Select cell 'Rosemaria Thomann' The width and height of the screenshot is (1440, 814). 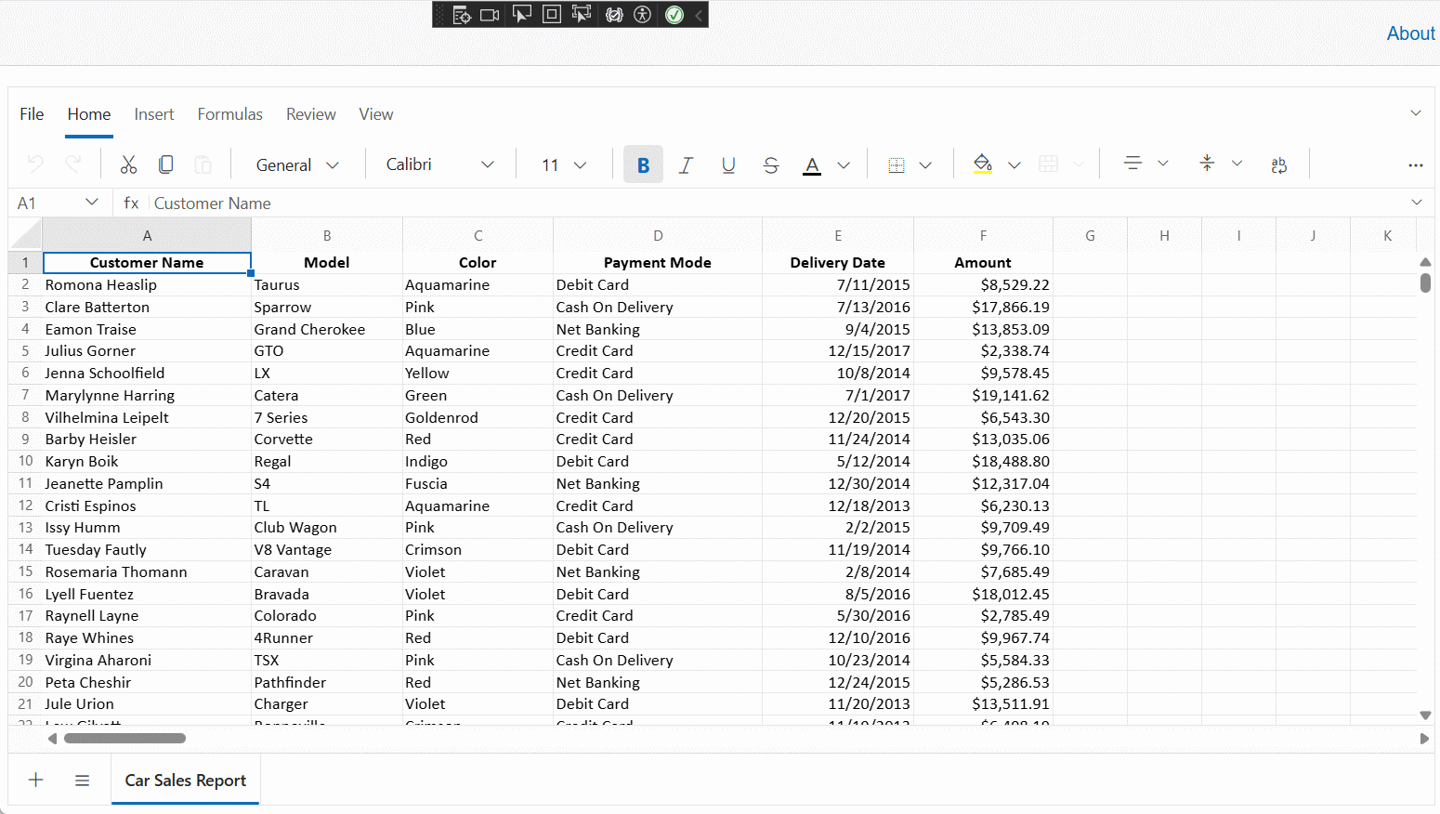point(147,571)
